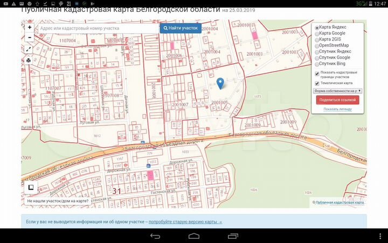Open the Показать легенду link
Screen dimensions: 388x243
click(337, 109)
